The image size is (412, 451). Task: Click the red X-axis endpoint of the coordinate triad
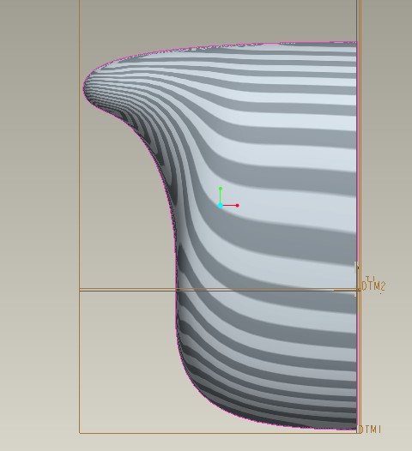click(237, 206)
